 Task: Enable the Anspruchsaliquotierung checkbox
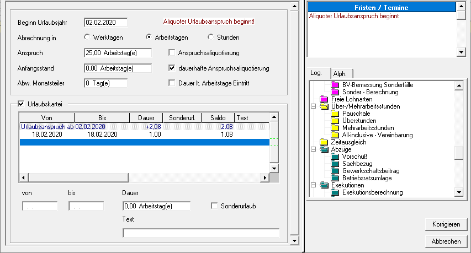click(172, 53)
